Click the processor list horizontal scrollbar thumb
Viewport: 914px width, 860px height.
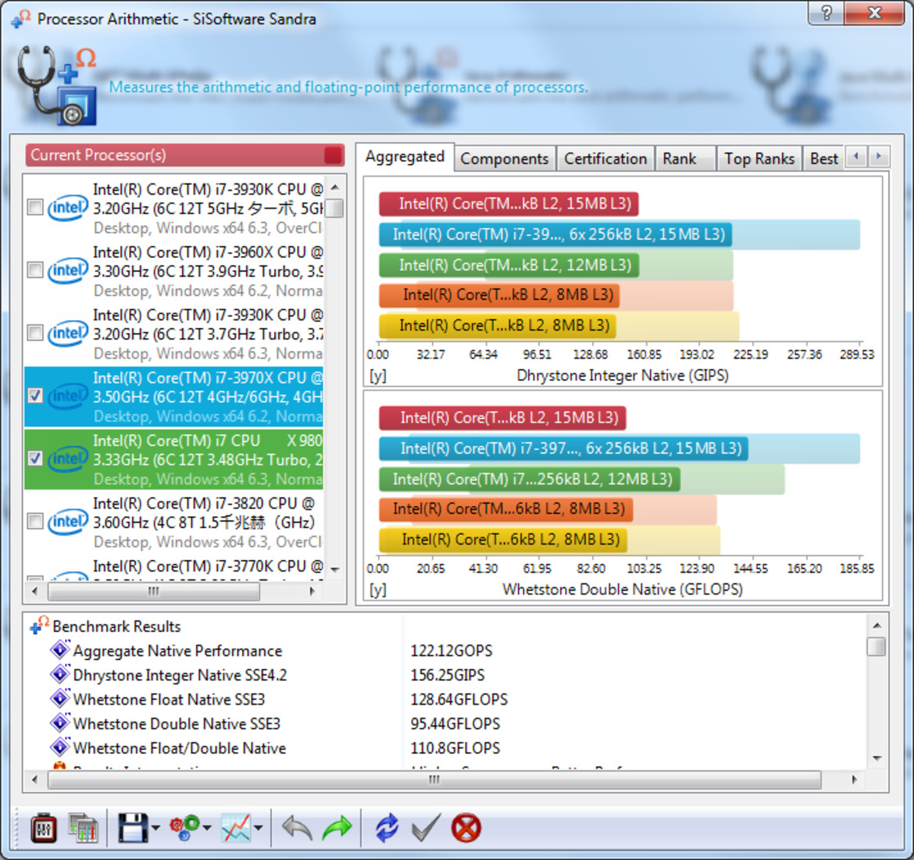pyautogui.click(x=153, y=591)
